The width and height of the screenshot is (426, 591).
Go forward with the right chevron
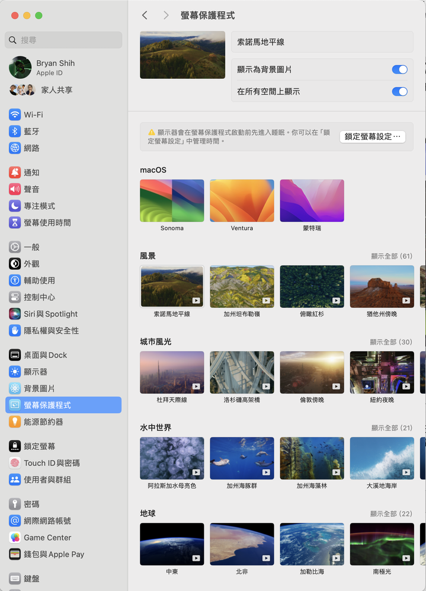point(166,15)
